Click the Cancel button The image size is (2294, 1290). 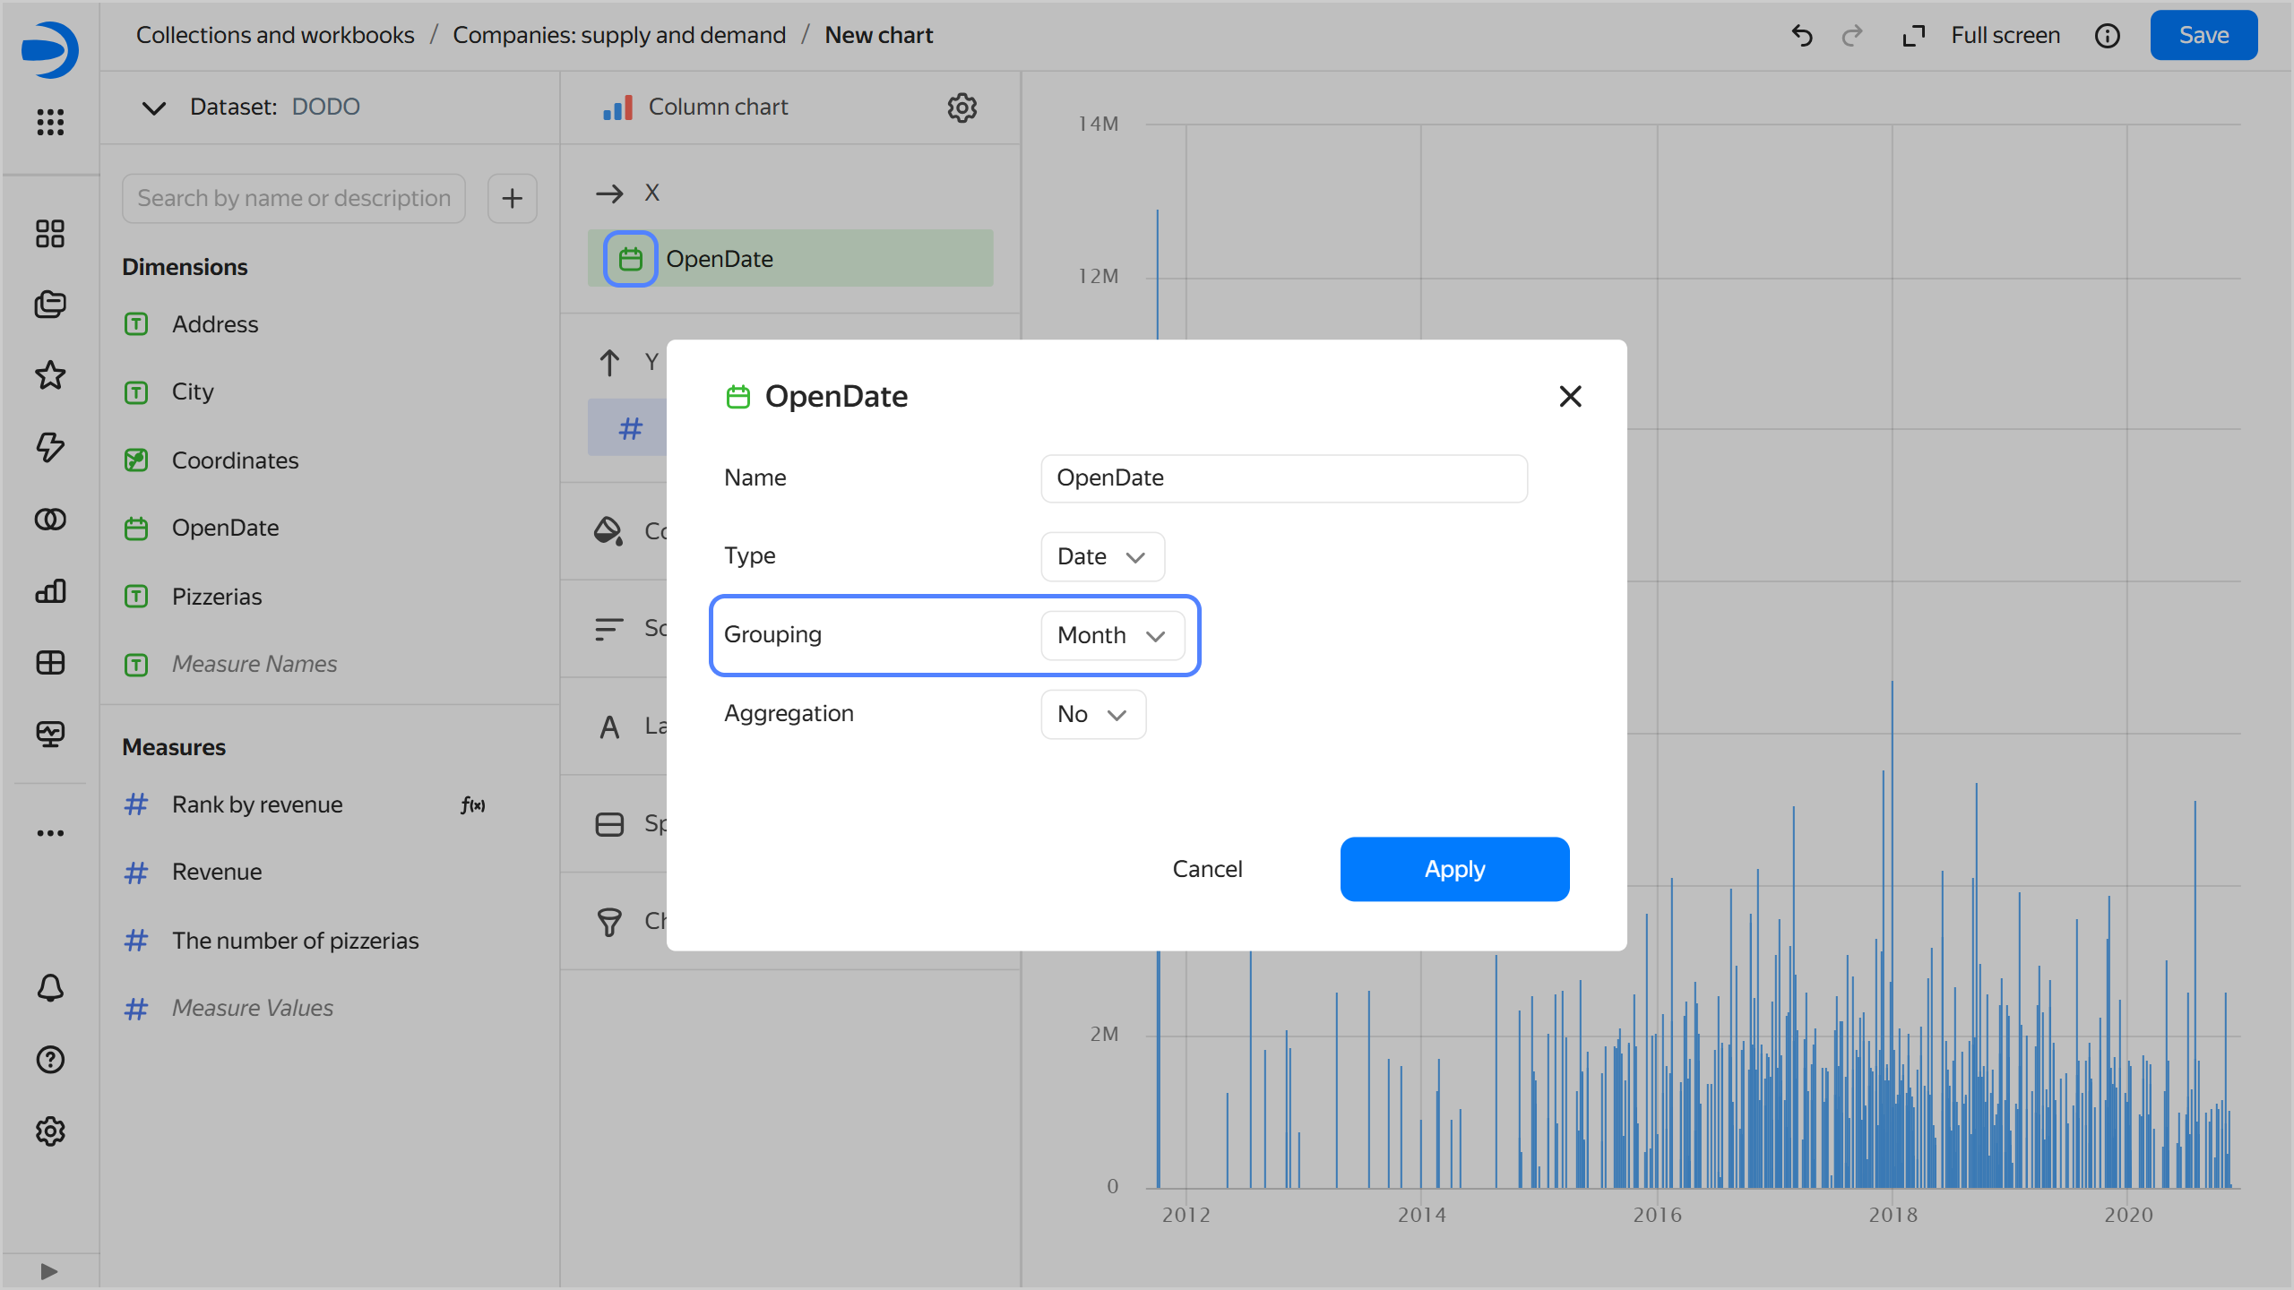tap(1206, 869)
